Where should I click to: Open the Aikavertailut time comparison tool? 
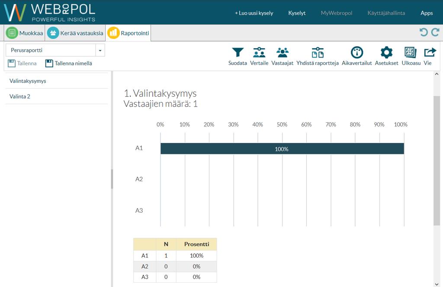[357, 52]
